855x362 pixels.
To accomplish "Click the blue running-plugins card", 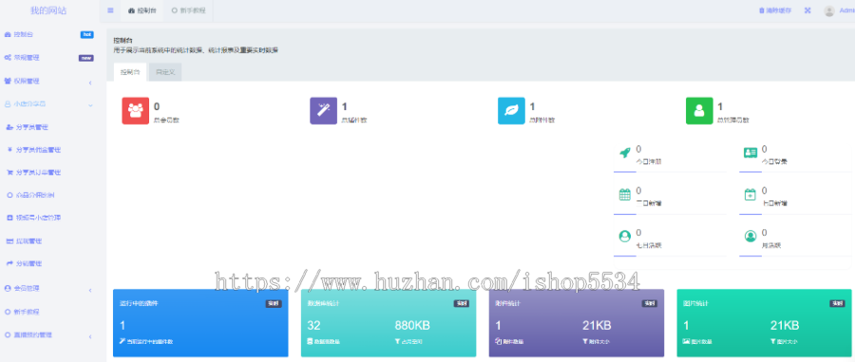I will pos(200,323).
